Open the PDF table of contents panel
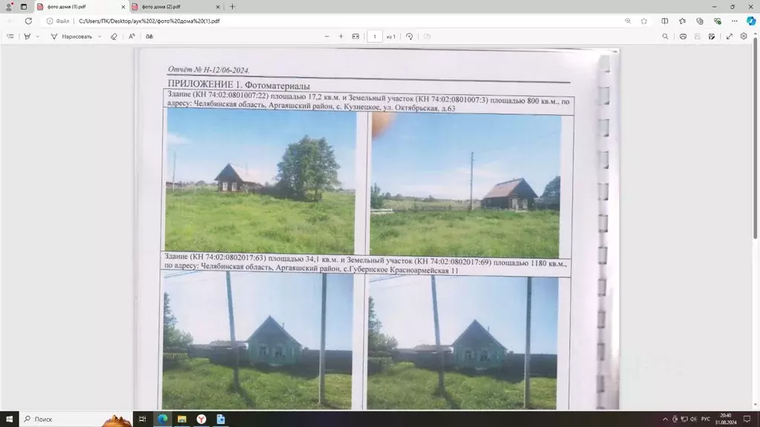This screenshot has width=760, height=427. (x=10, y=36)
